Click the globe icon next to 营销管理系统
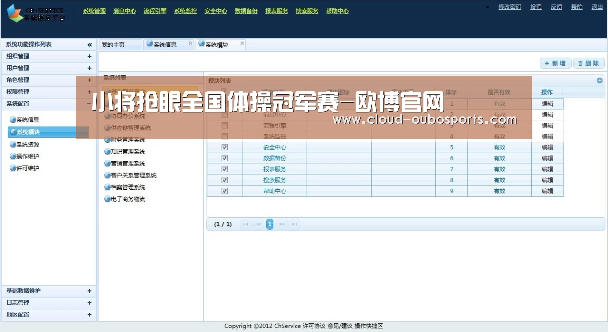The width and height of the screenshot is (608, 332). [x=107, y=163]
